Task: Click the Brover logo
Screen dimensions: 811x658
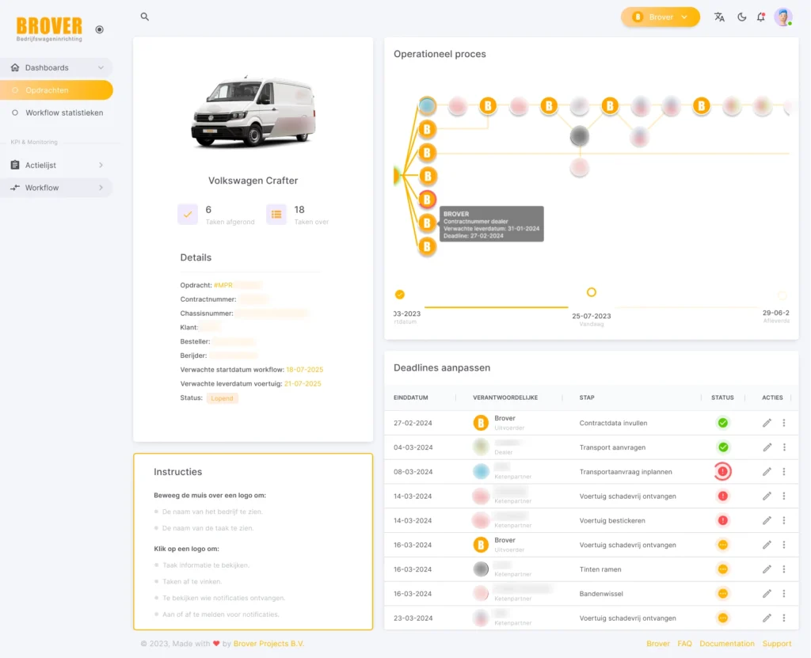Action: (x=49, y=29)
